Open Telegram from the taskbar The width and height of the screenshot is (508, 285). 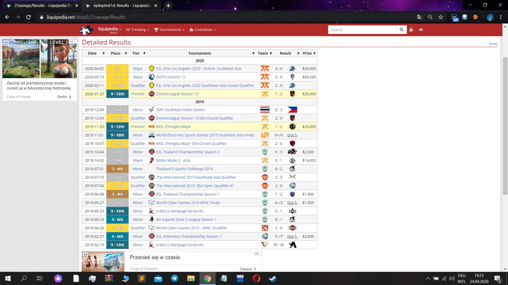175,278
